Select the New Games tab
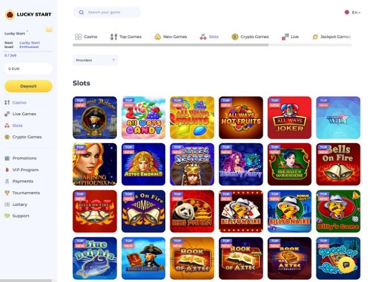This screenshot has width=376, height=282. 171,37
